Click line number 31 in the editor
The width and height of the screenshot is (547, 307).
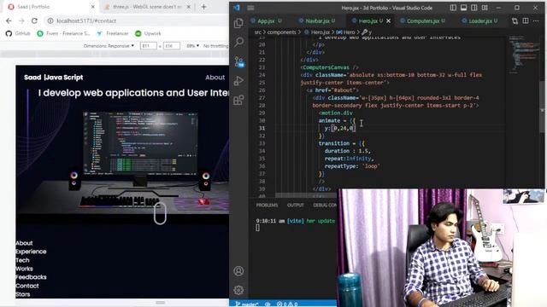click(x=262, y=128)
